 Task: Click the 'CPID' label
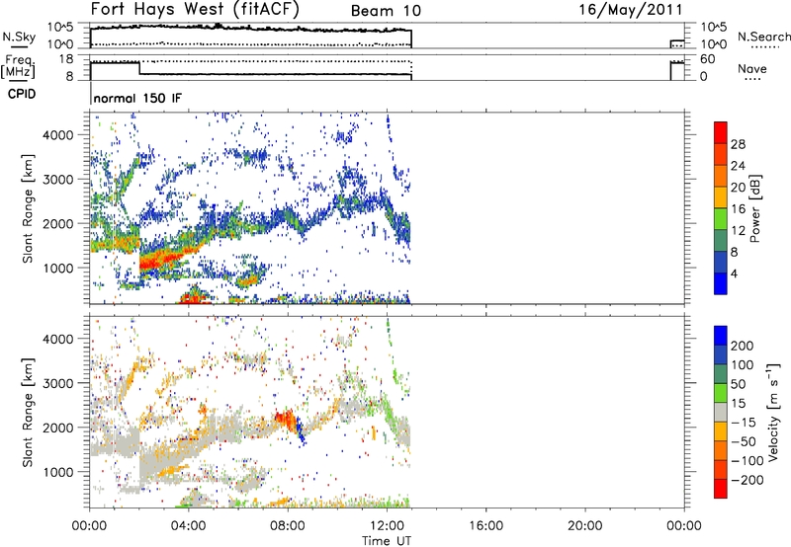pyautogui.click(x=22, y=94)
